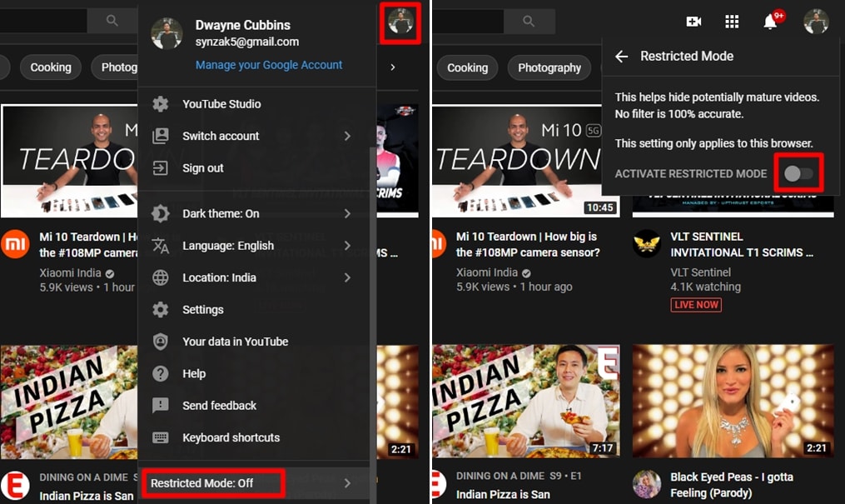Click the YouTube Studio gear icon
845x504 pixels.
161,104
